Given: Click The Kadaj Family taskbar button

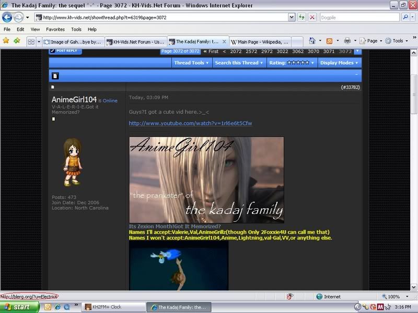Looking at the screenshot, I should [179, 307].
